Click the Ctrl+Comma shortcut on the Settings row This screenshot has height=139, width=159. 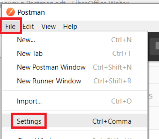point(112,121)
